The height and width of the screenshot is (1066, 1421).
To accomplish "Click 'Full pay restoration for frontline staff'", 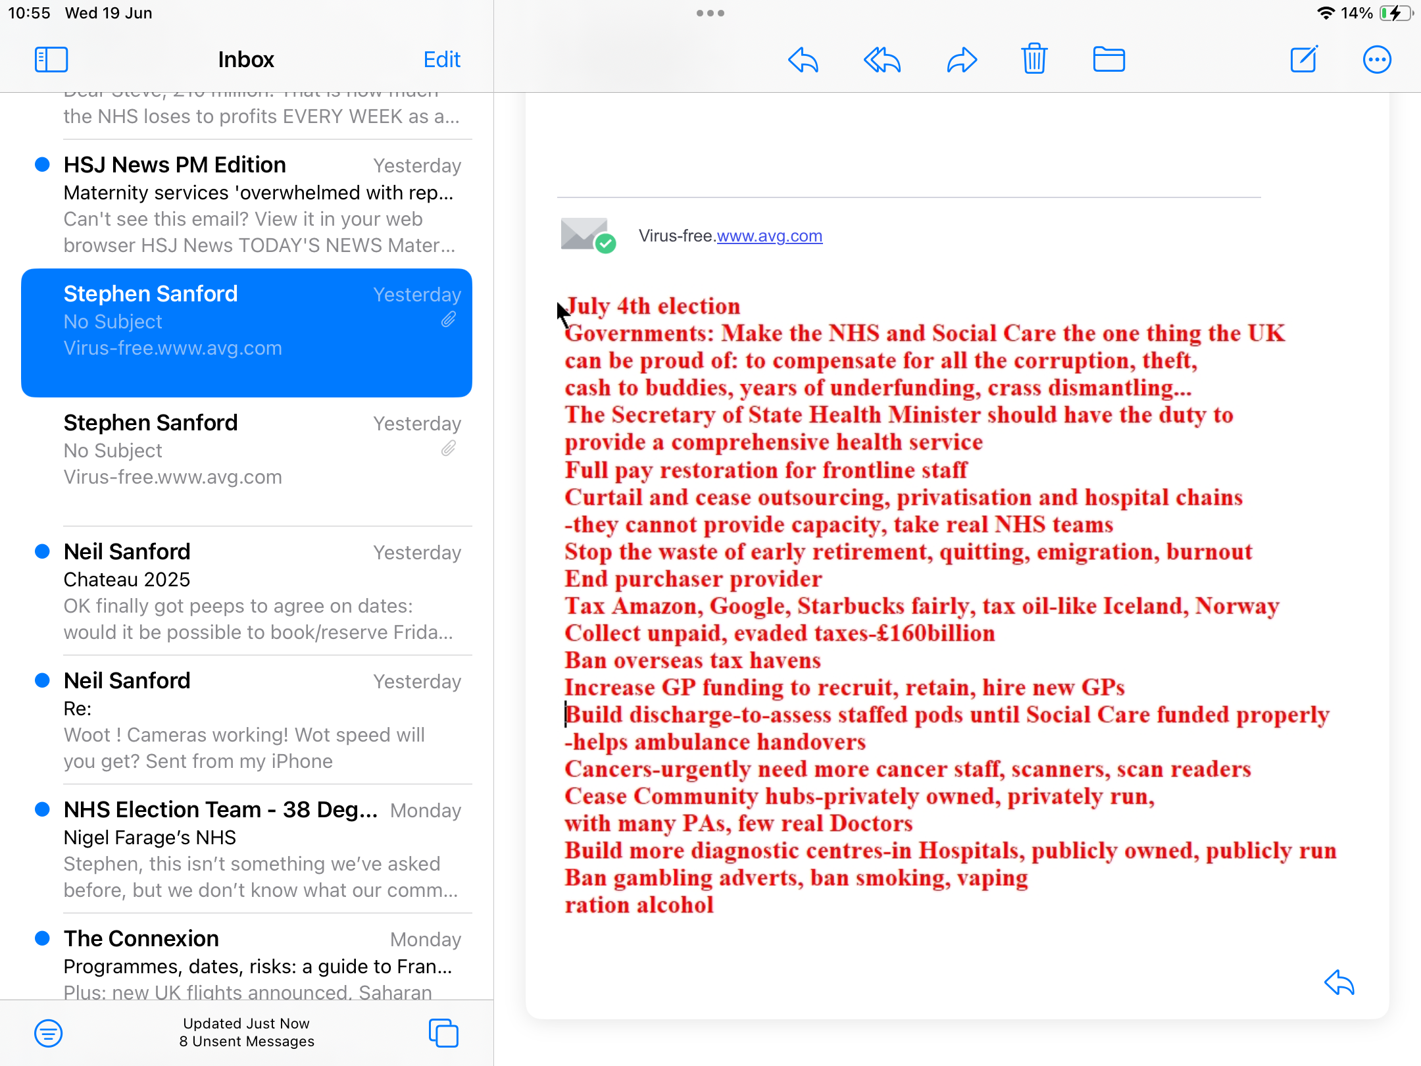I will click(x=766, y=470).
